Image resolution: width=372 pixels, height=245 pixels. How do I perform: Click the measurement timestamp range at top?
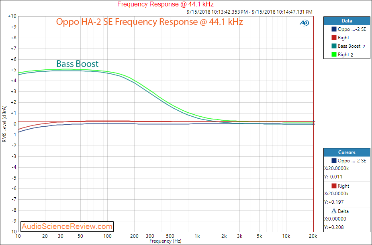tap(249, 12)
